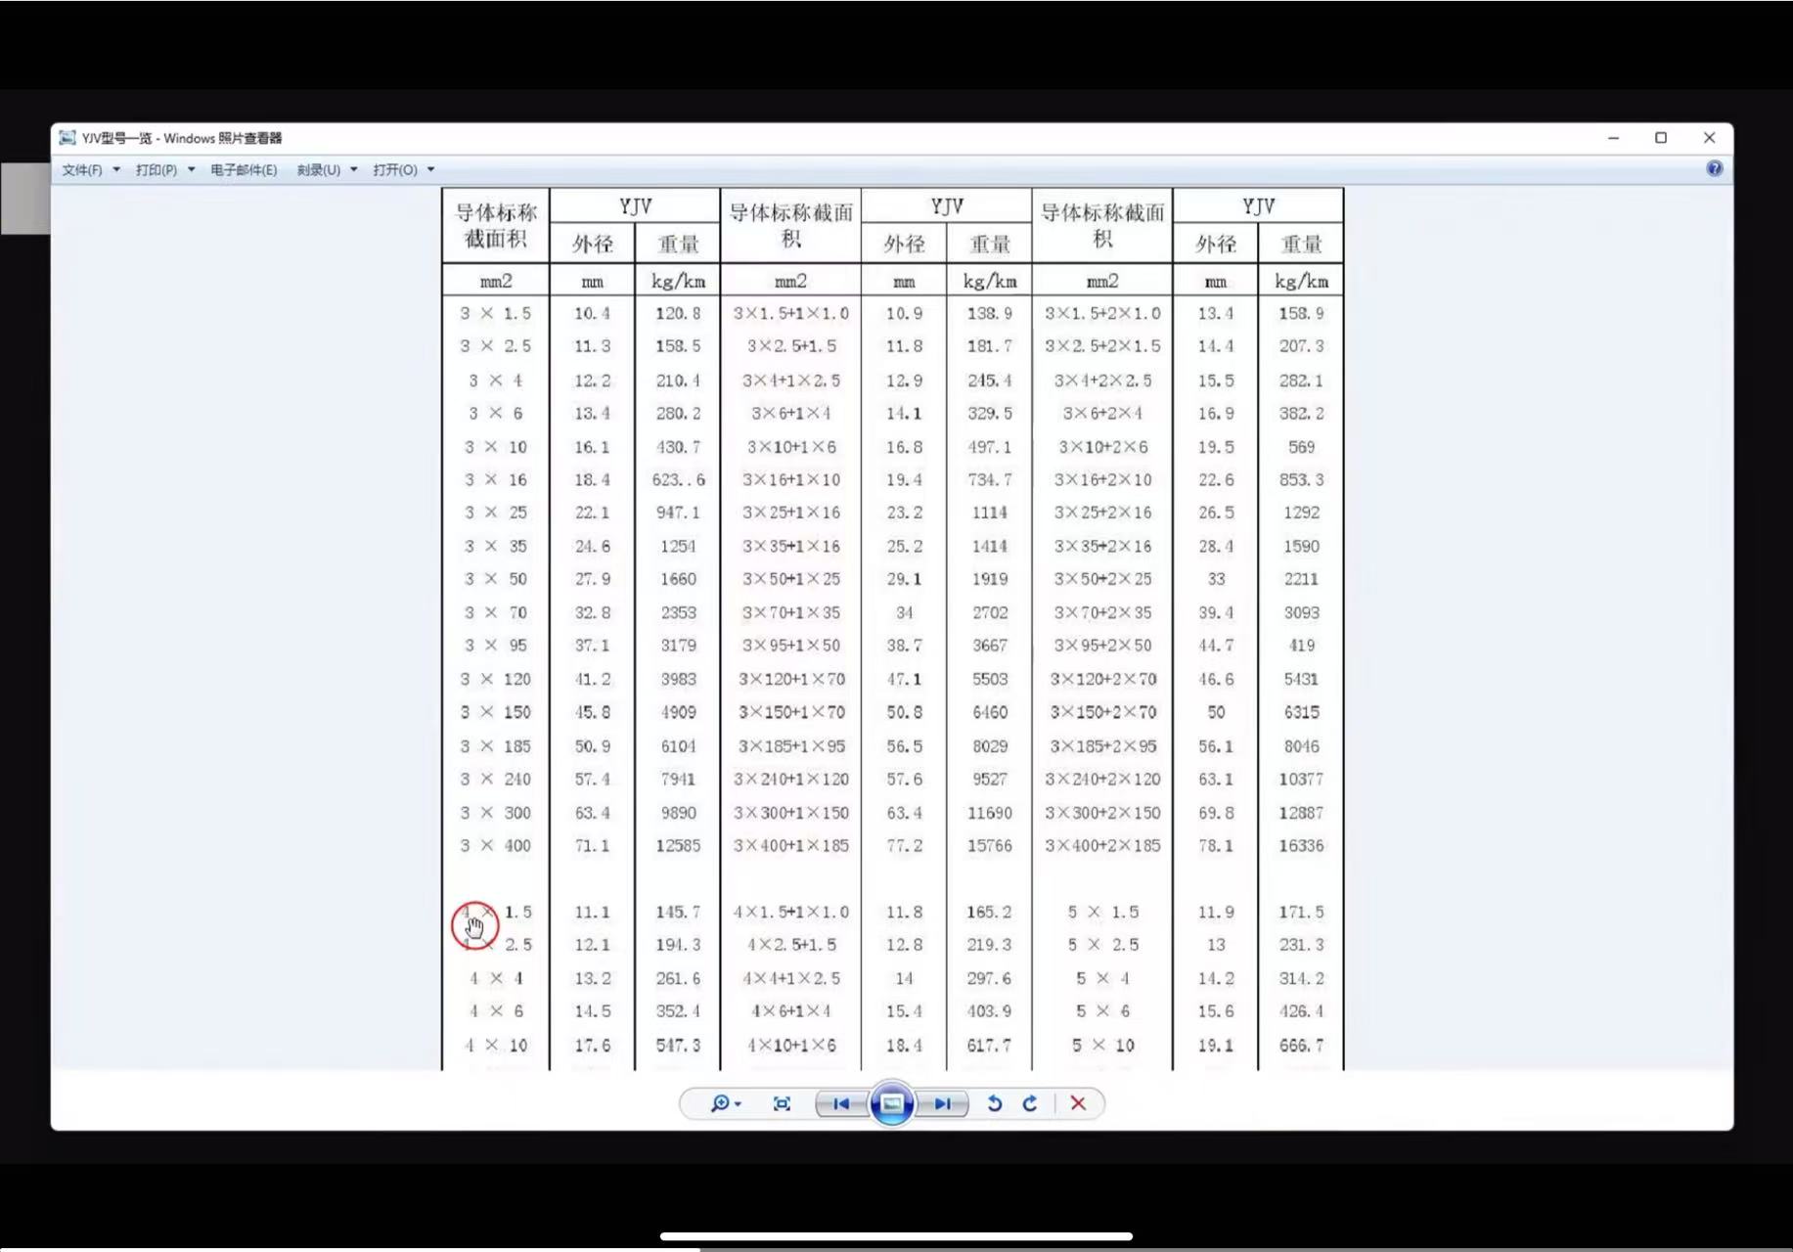Open the 文件(F) menu
The image size is (1793, 1252).
coord(82,169)
